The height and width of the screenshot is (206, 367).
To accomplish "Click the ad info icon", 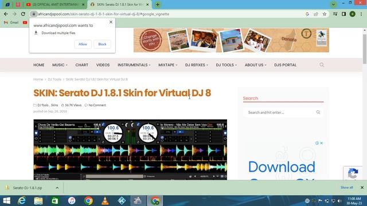I will click(x=317, y=143).
